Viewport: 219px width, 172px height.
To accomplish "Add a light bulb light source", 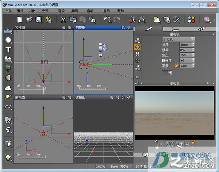I will point(8,157).
